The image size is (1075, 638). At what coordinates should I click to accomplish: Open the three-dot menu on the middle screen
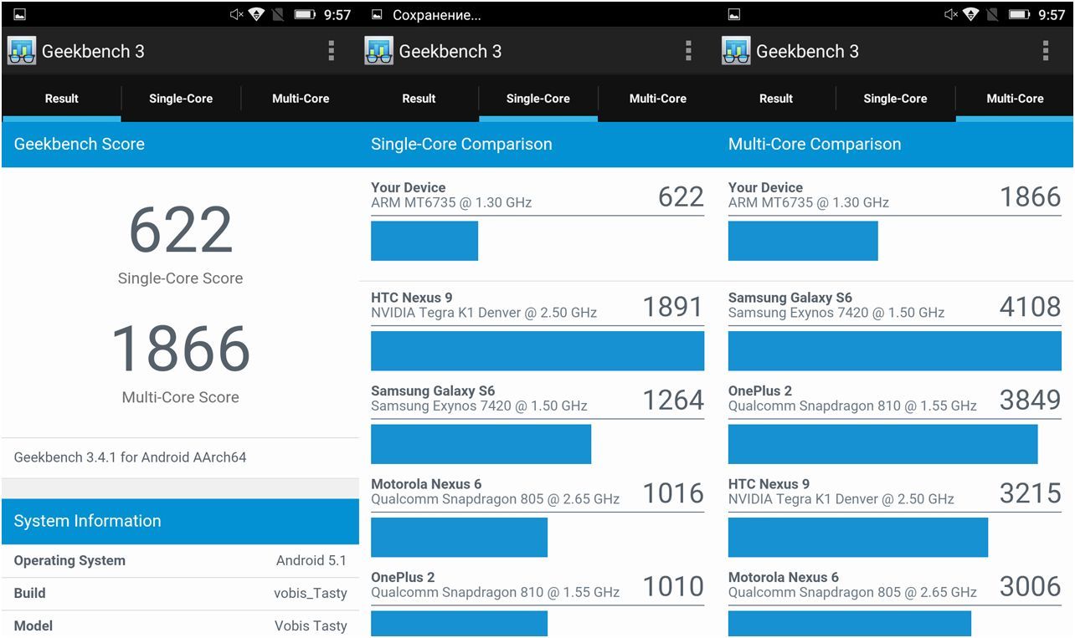[x=688, y=51]
